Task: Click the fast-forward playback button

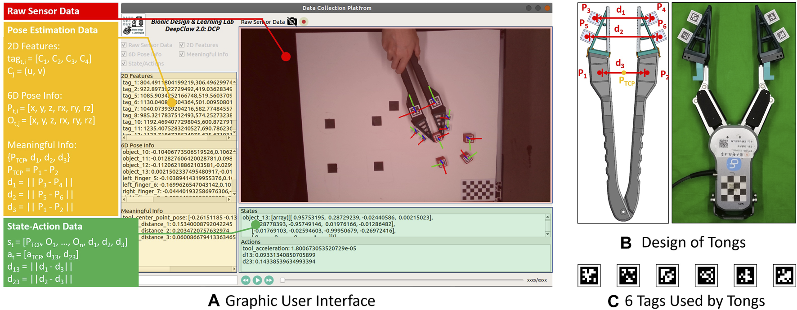Action: (269, 280)
